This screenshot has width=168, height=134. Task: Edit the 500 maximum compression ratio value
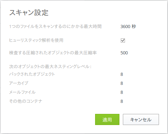tap(124, 53)
